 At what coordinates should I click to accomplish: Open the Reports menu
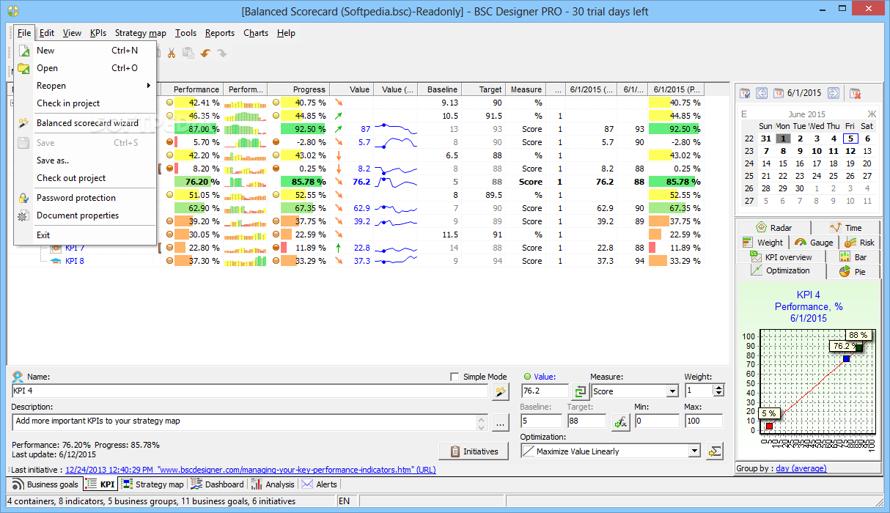point(220,33)
